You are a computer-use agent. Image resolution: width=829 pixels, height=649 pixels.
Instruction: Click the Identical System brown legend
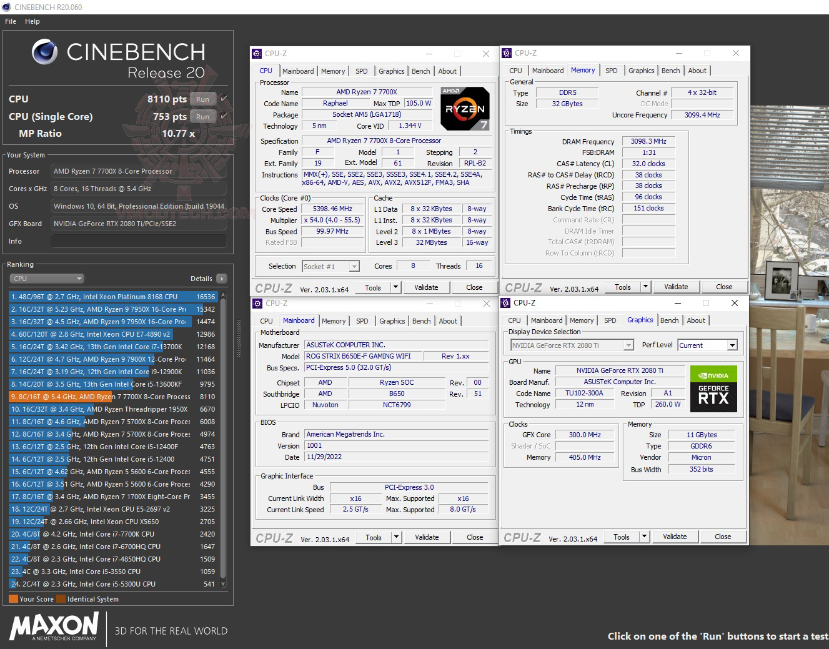[x=87, y=599]
